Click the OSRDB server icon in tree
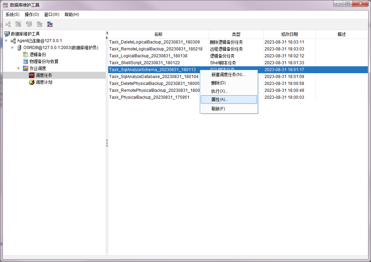The height and width of the screenshot is (262, 371). coord(19,48)
